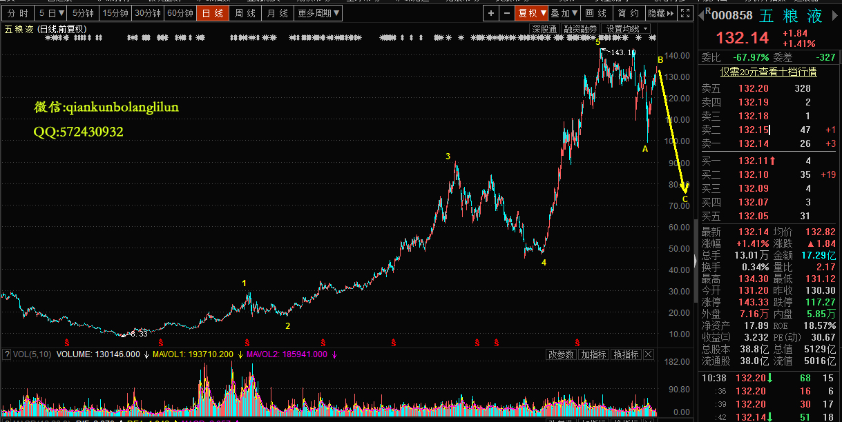Select the 周线 weekly chart tab
The width and height of the screenshot is (842, 422).
(245, 13)
